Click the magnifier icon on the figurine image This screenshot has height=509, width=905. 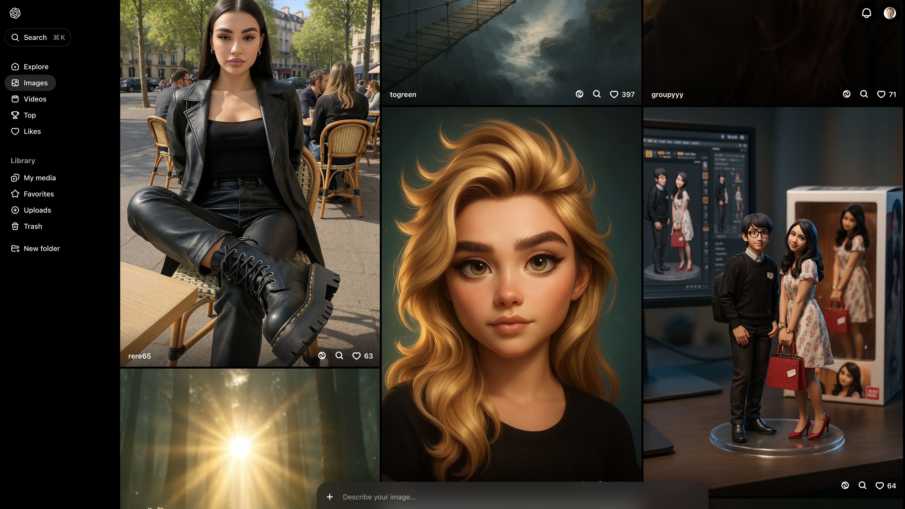coord(862,485)
